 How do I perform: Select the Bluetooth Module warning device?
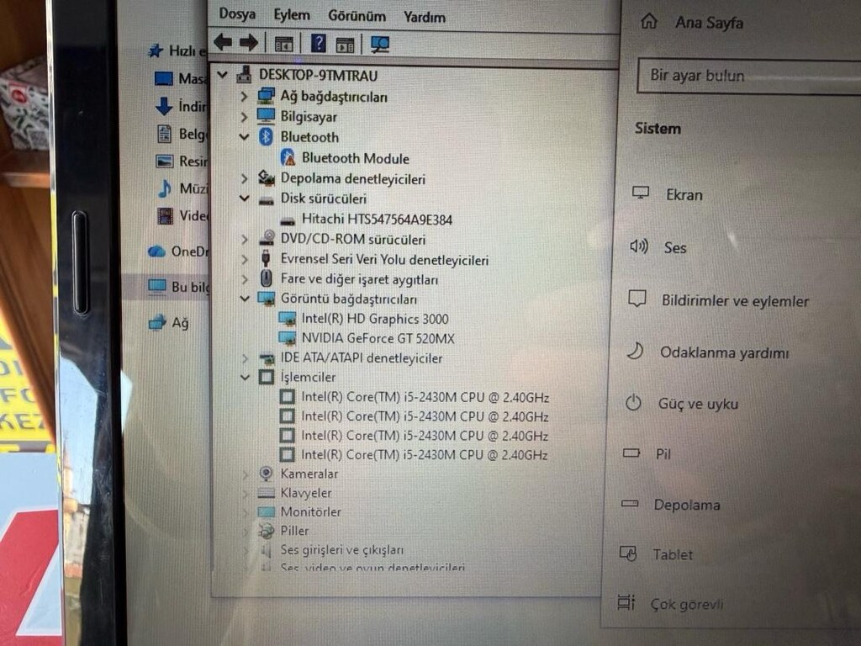pos(356,158)
